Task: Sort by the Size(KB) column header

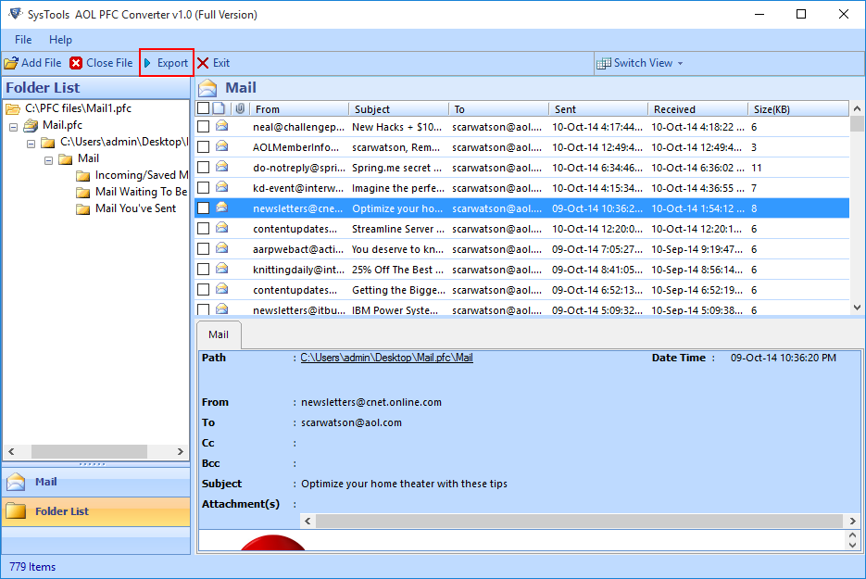Action: [798, 108]
